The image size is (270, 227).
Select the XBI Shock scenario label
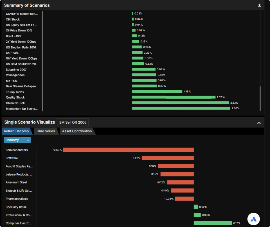13,19
